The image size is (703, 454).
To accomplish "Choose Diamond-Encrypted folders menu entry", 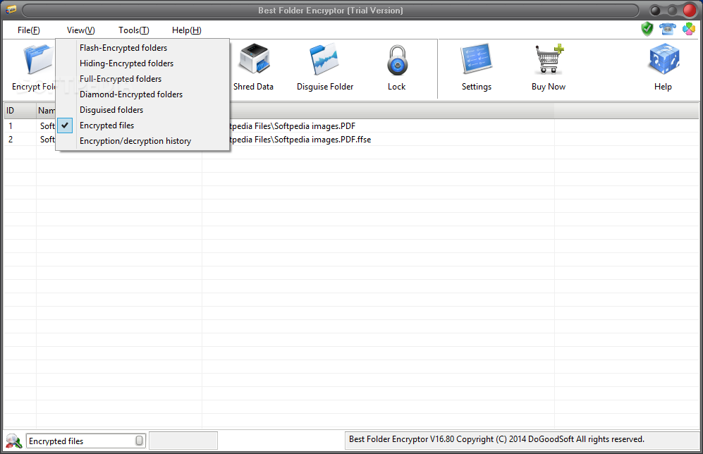I will 142,94.
